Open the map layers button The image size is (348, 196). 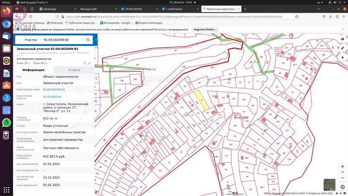(342, 40)
